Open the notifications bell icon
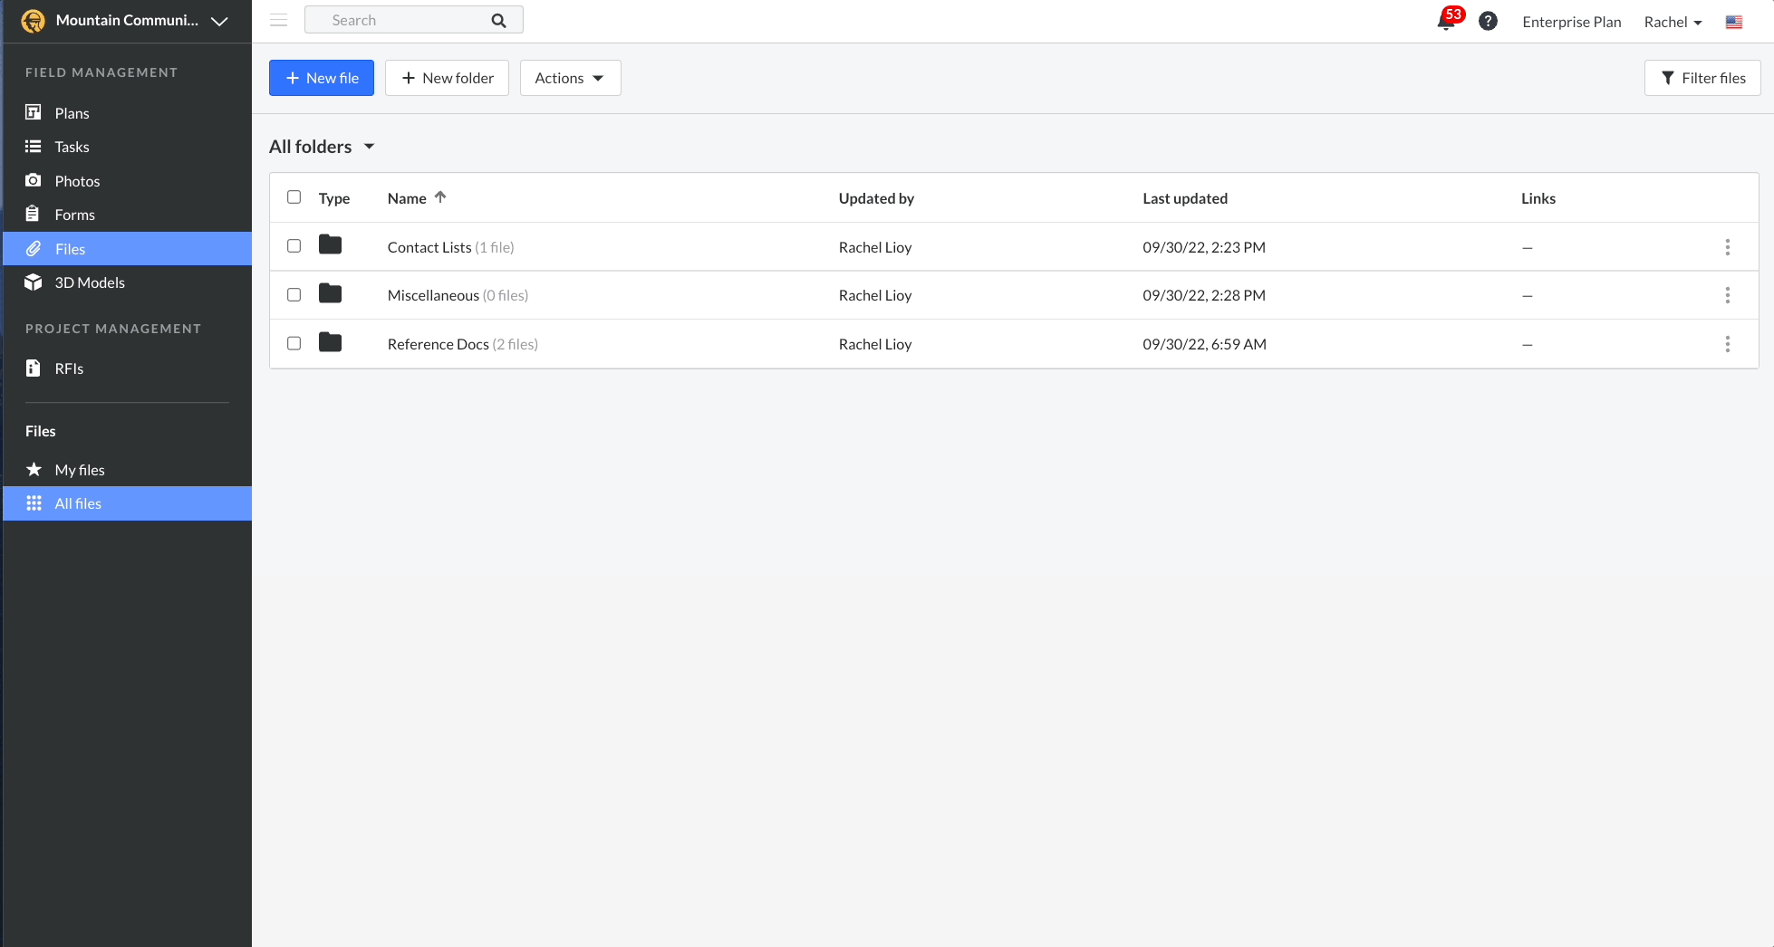Viewport: 1774px width, 947px height. [1445, 22]
